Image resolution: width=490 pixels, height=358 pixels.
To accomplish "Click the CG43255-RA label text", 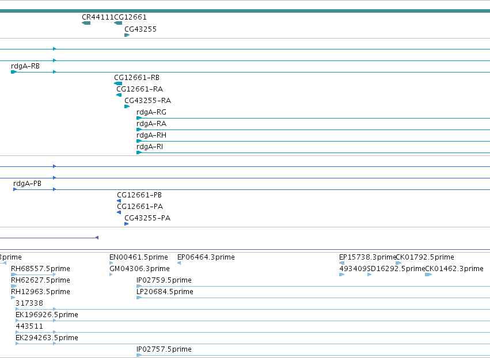I will point(148,101).
